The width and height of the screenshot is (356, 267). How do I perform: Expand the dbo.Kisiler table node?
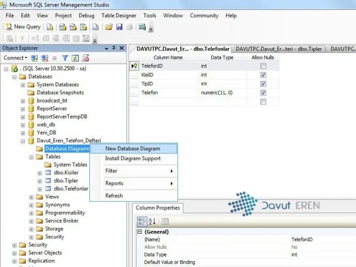point(40,173)
